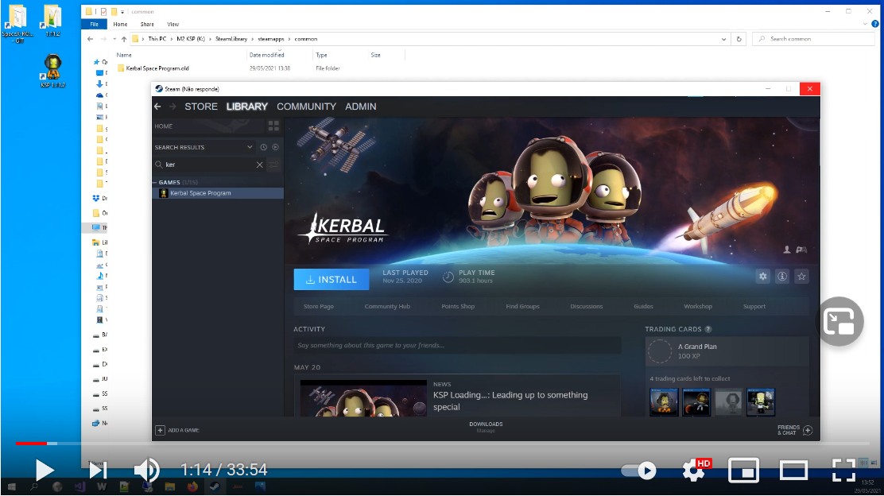This screenshot has width=884, height=496.
Task: Open the Steam LIBRARY tab
Action: pos(247,107)
